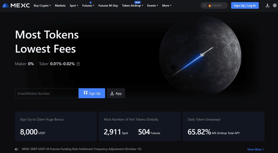Expand the More dropdown menu
278x153 pixels.
pos(167,6)
